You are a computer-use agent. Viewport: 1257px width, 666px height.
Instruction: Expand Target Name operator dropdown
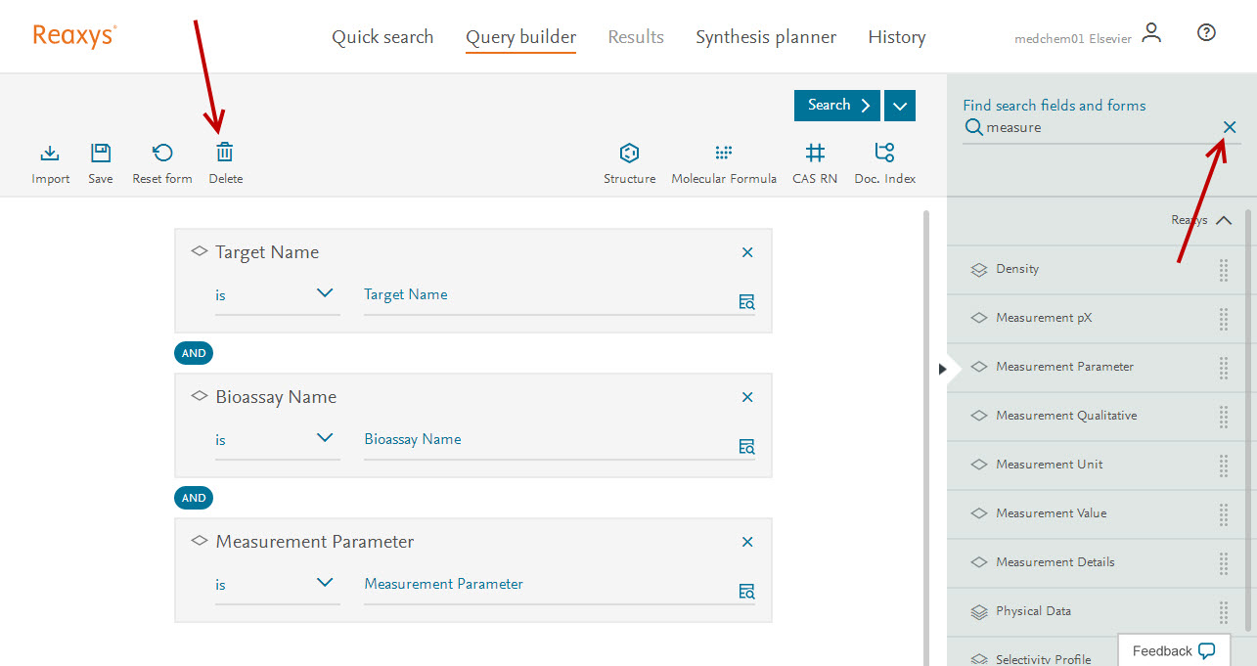pos(325,293)
